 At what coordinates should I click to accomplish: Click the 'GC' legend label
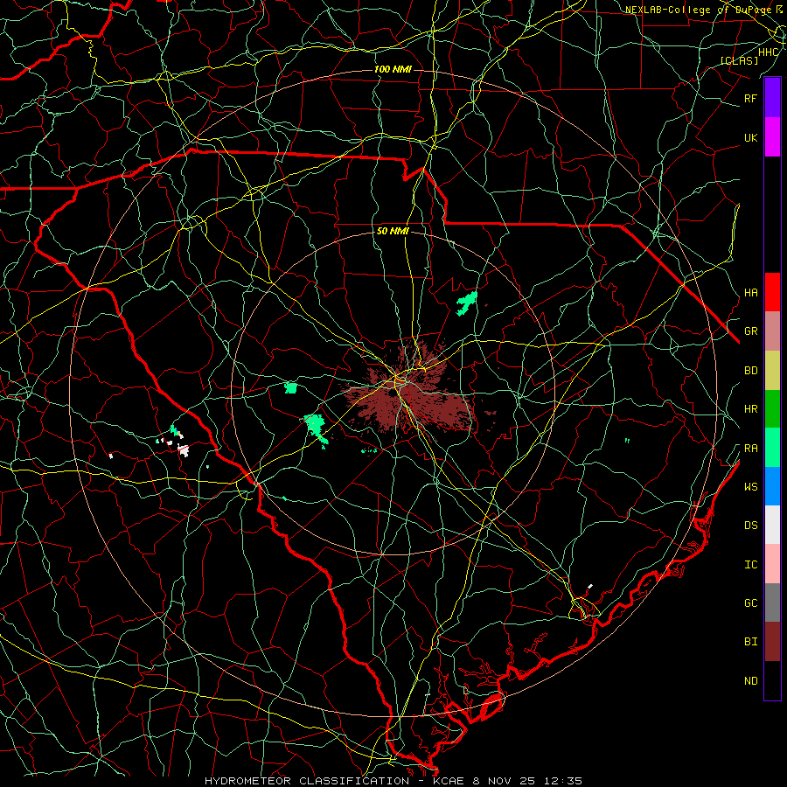pos(750,602)
